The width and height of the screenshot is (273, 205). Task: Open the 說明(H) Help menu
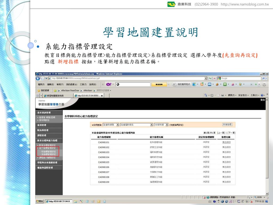tap(93, 85)
